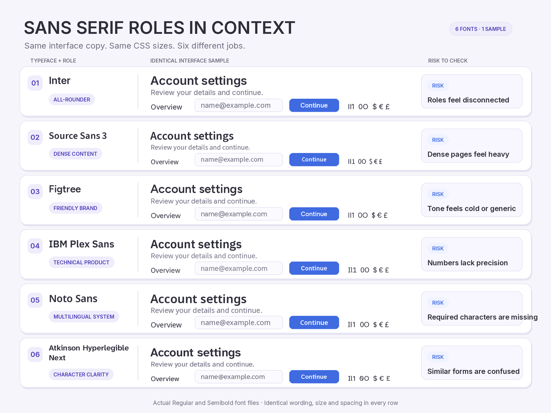
Task: Click the 01 number badge
Action: pos(35,83)
